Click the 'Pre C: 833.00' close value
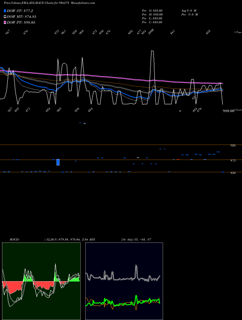Viewport: 242px width, 320px height. (x=152, y=22)
